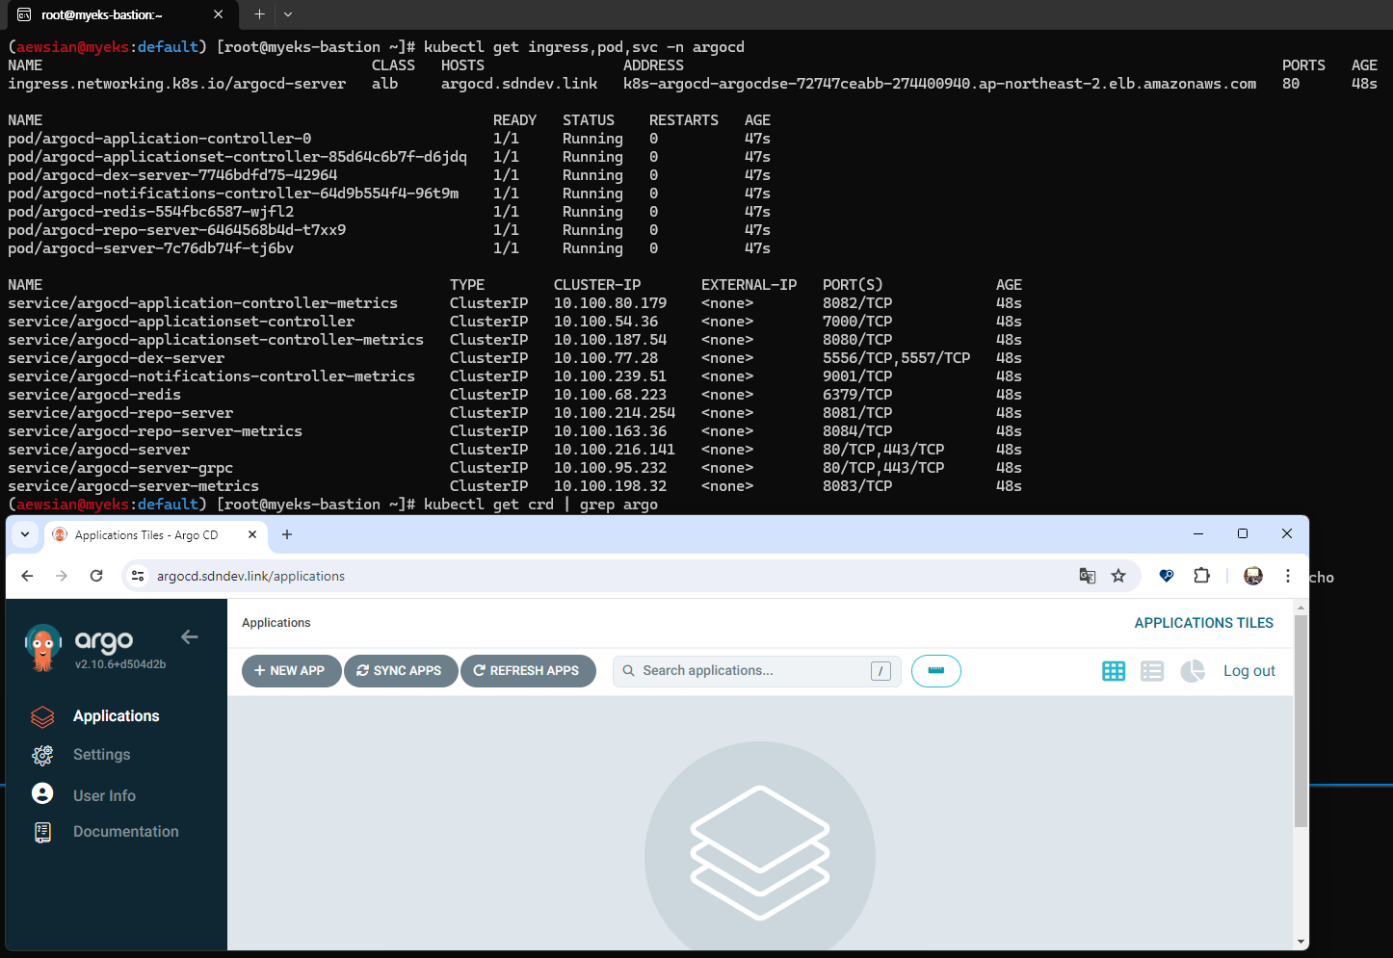Image resolution: width=1393 pixels, height=958 pixels.
Task: Click port 5556/TCP,5557/TCP in terminal
Action: (x=896, y=358)
